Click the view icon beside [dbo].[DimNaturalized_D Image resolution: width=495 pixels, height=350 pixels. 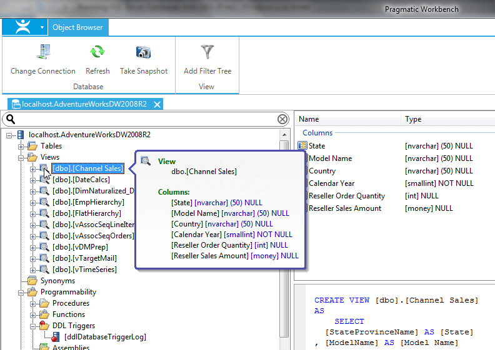click(x=44, y=191)
